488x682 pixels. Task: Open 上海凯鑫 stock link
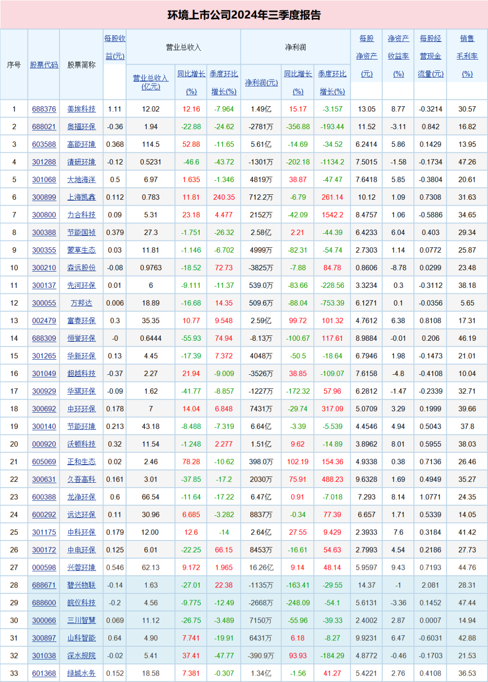pos(81,197)
